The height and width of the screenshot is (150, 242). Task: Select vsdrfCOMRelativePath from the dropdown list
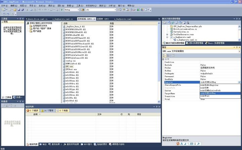point(220,91)
